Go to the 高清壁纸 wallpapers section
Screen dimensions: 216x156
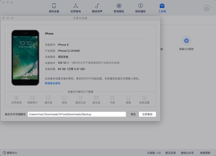pos(119,8)
